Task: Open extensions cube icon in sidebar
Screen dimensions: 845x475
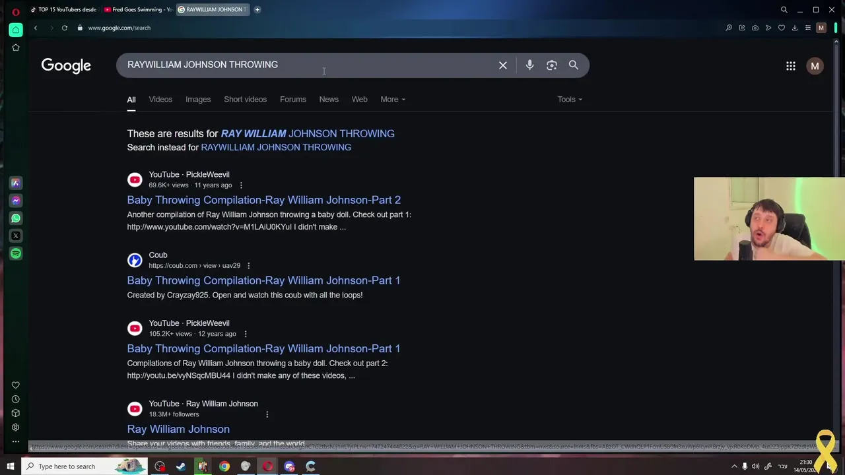Action: point(16,413)
